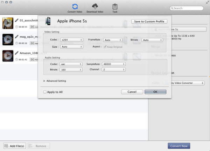Viewport: 210px width, 151px height.
Task: Click the Remove button
Action: 39,146
